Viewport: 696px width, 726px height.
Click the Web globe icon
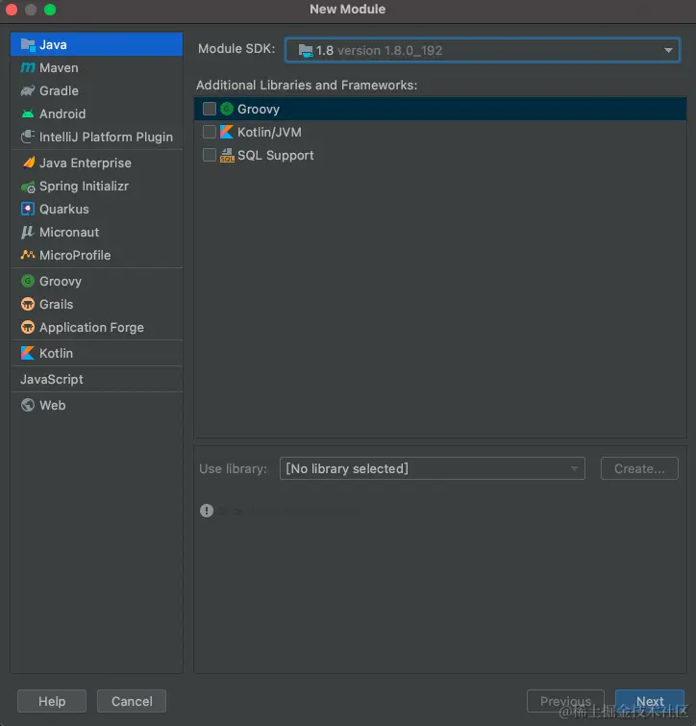coord(28,405)
